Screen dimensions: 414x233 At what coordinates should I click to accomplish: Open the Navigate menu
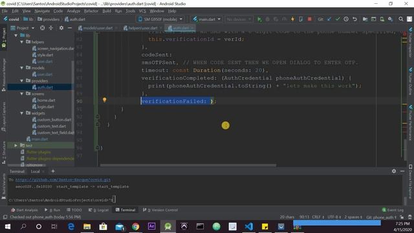click(x=42, y=11)
